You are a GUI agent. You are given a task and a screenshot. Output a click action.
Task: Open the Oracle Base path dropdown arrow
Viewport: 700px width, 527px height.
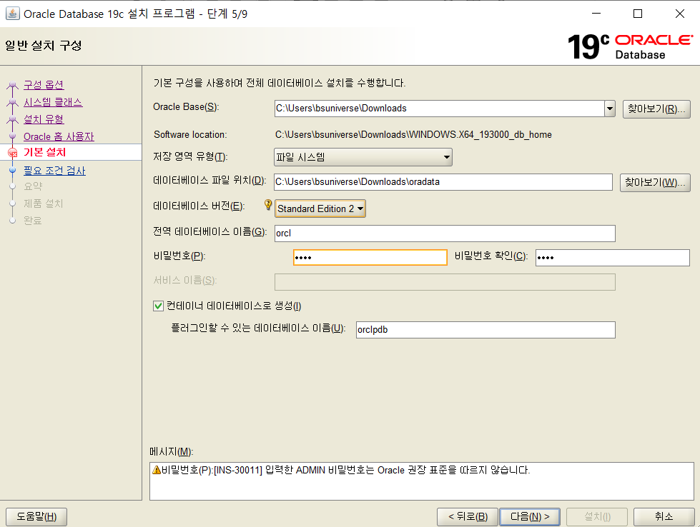click(x=610, y=109)
